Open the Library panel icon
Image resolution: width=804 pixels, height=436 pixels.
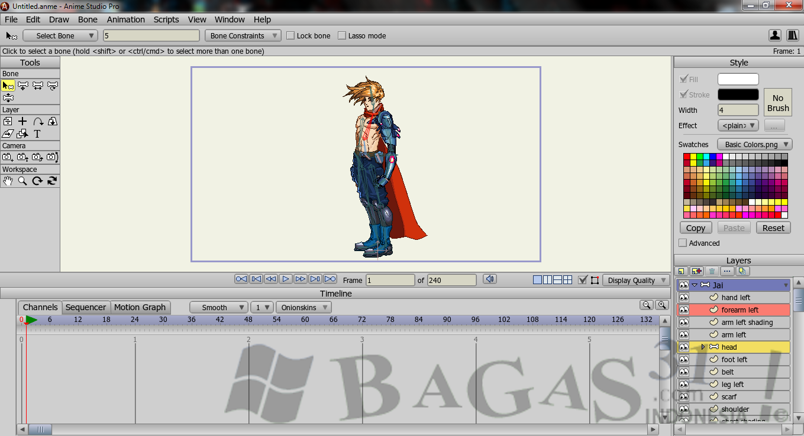pyautogui.click(x=793, y=35)
